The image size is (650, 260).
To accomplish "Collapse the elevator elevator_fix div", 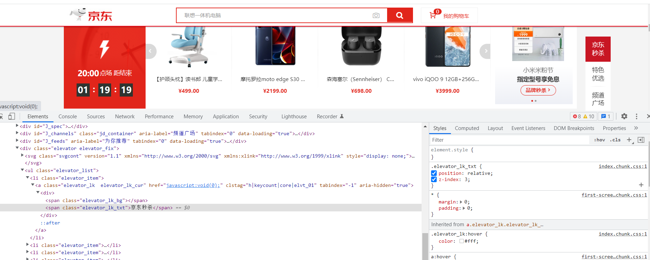I will pos(17,148).
